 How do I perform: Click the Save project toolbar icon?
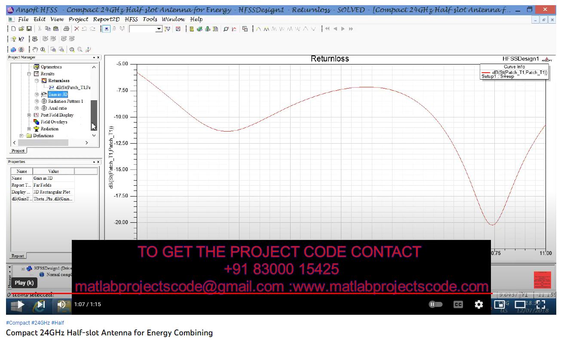pos(29,29)
